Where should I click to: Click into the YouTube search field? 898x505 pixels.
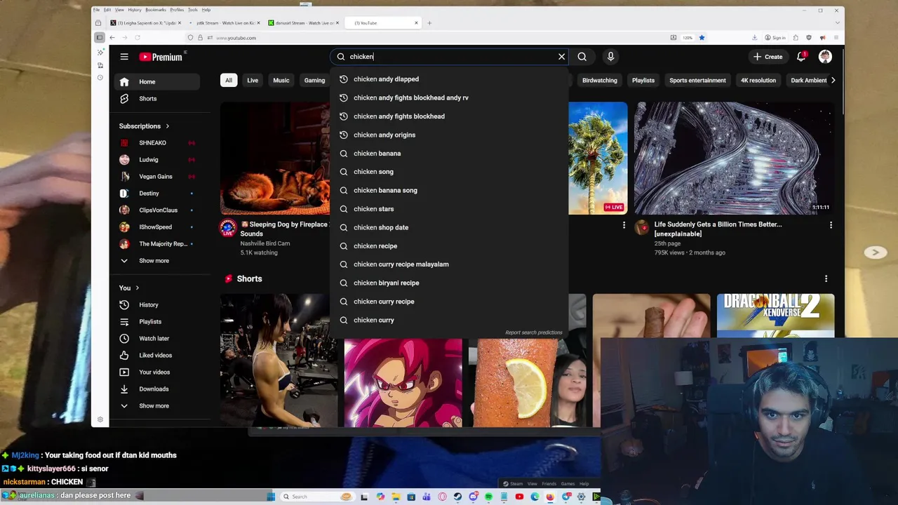point(449,57)
